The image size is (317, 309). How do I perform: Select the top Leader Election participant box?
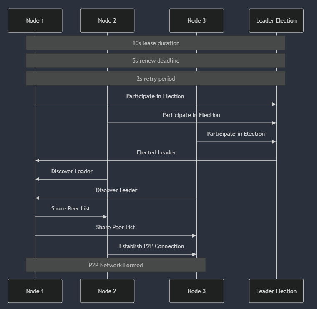(x=276, y=20)
